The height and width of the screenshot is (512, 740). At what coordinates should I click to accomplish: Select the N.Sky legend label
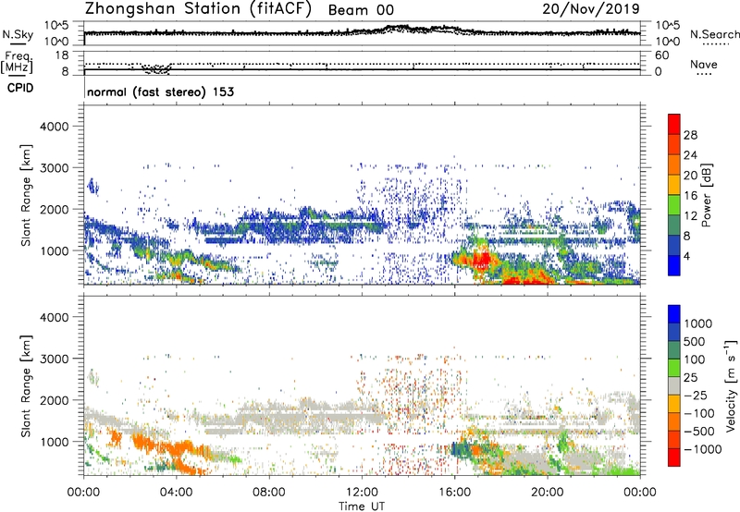tap(18, 34)
